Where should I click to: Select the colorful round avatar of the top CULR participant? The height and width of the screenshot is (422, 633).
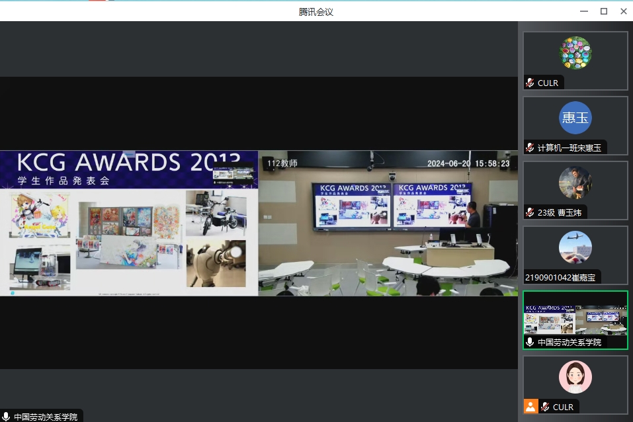(x=575, y=53)
